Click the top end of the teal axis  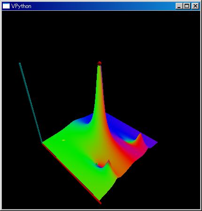click(x=20, y=63)
